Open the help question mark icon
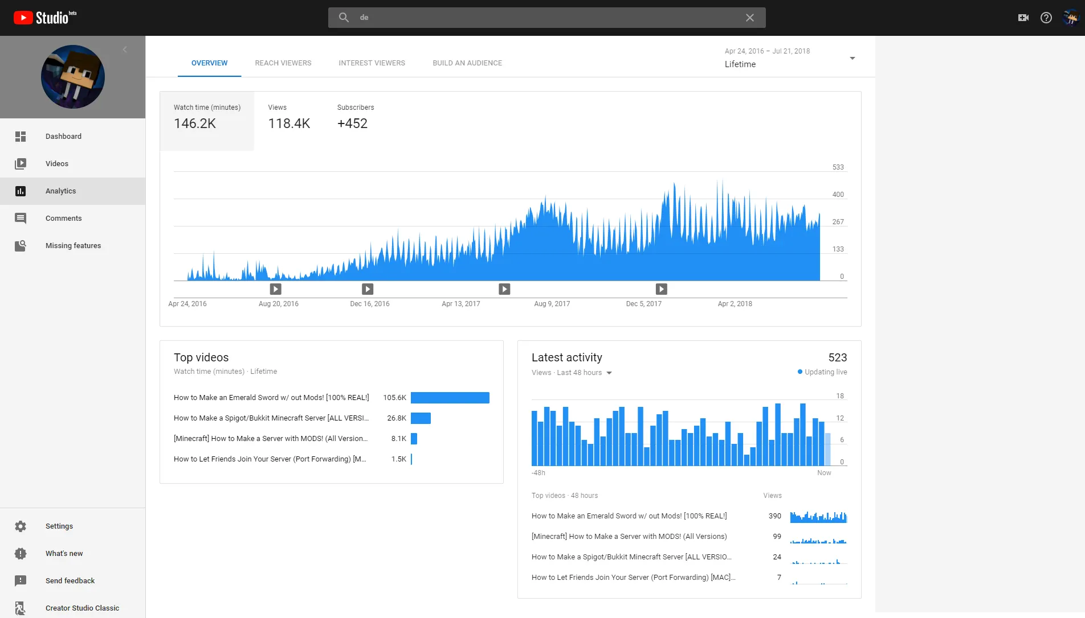Image resolution: width=1085 pixels, height=618 pixels. (x=1046, y=18)
